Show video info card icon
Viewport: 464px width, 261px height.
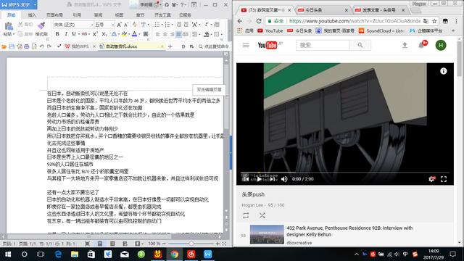[x=443, y=71]
